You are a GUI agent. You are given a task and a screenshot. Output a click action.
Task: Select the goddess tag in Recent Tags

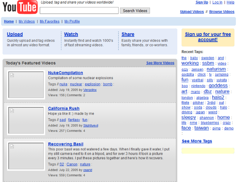pyautogui.click(x=218, y=86)
